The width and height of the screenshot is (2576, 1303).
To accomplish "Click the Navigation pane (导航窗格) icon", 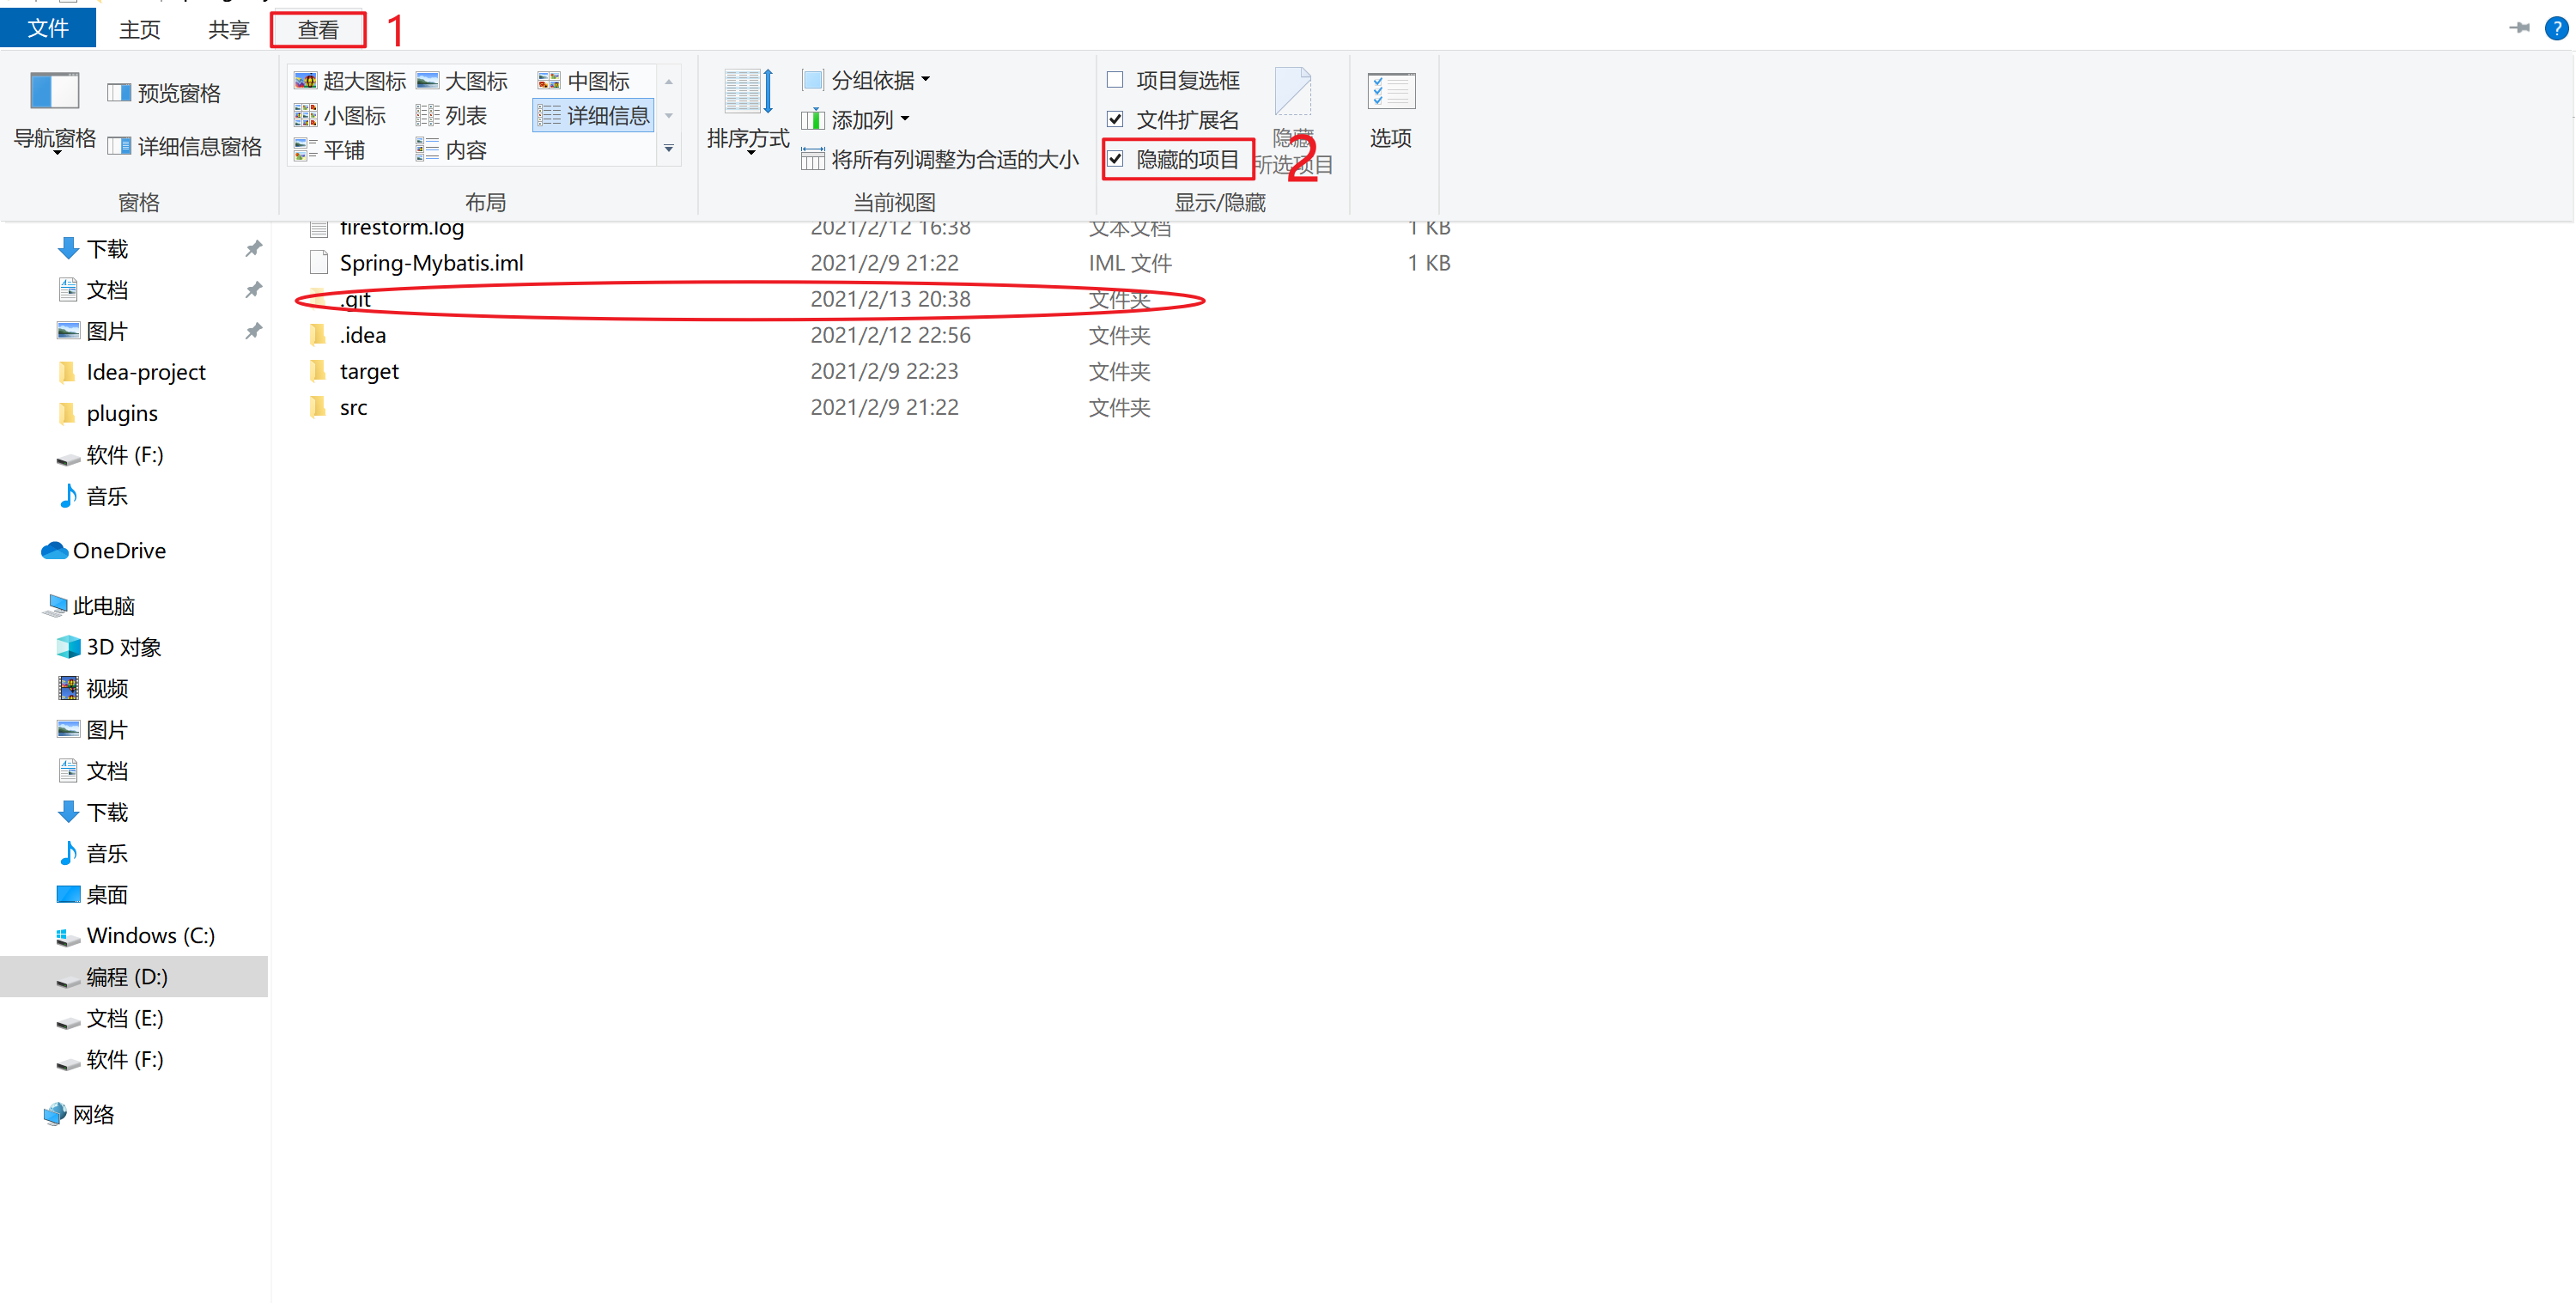I will [x=54, y=92].
